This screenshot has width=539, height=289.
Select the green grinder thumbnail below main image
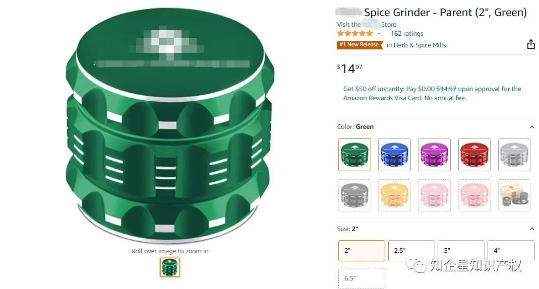click(170, 267)
